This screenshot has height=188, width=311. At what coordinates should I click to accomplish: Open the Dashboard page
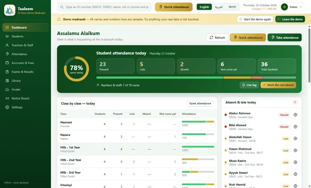(25, 27)
